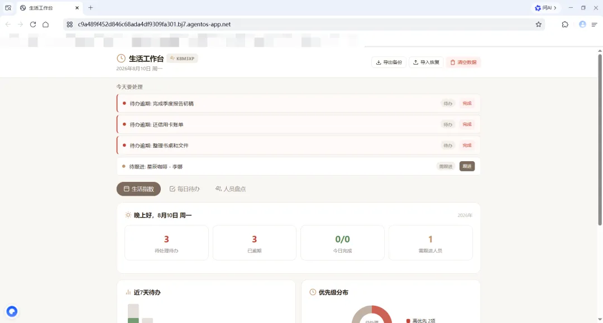Mark 还信用卡账单 as 完成
603x323 pixels.
coord(467,124)
